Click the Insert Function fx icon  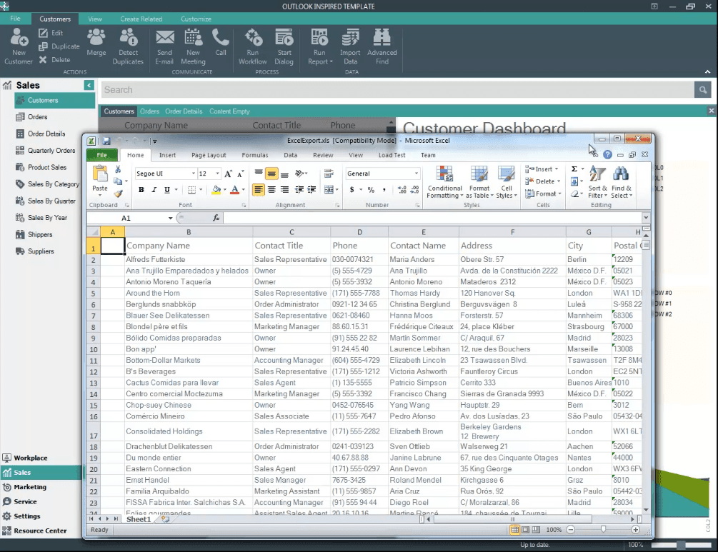click(216, 218)
